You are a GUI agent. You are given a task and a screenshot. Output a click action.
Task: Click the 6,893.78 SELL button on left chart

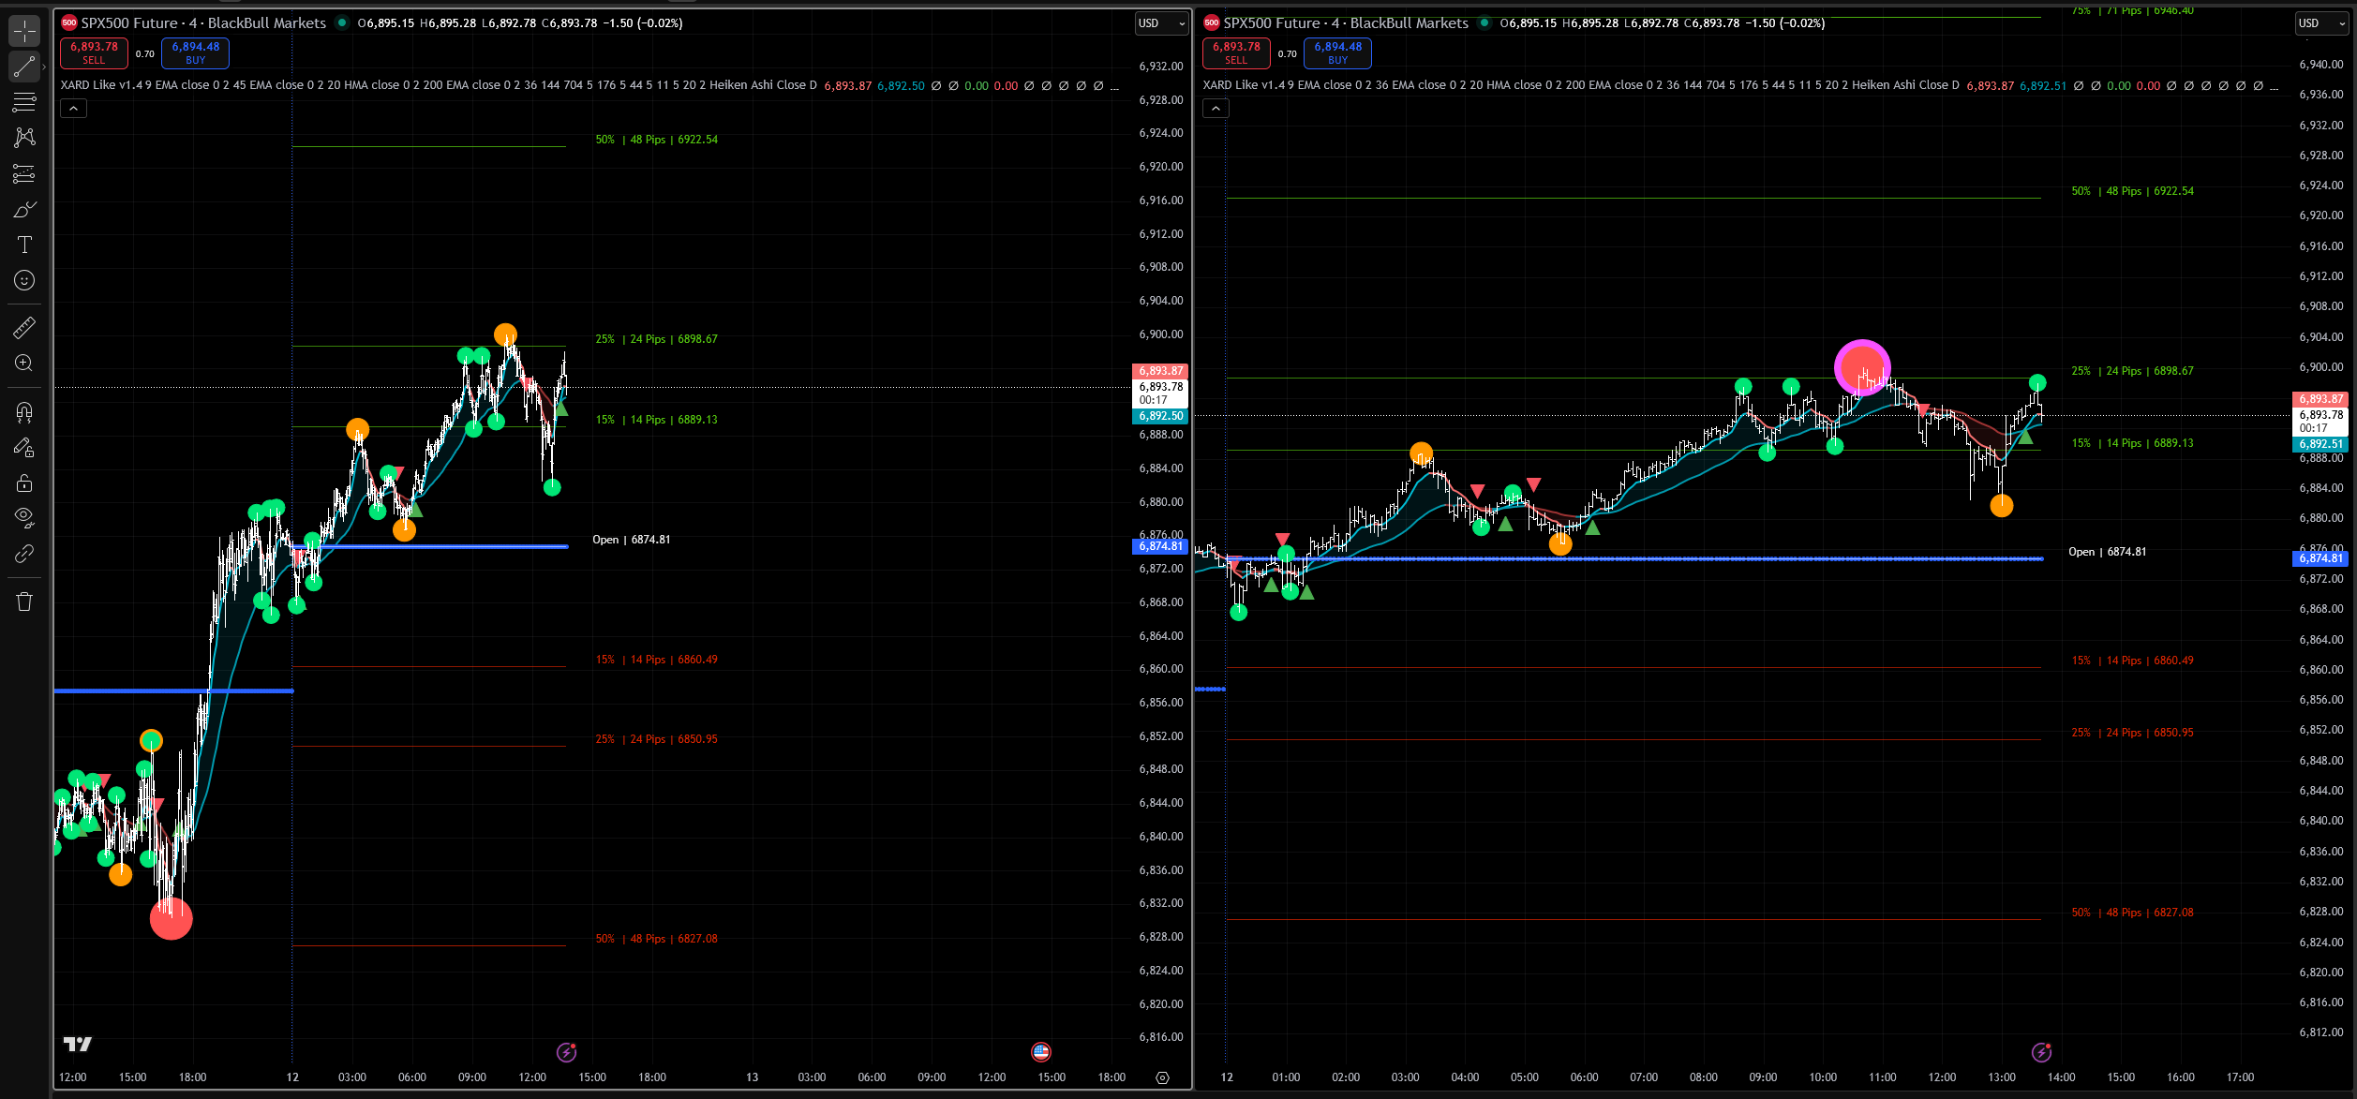(94, 52)
